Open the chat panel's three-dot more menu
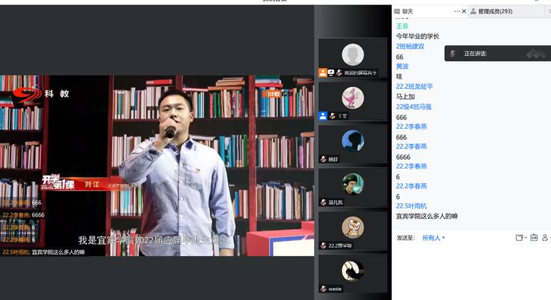 pos(458,11)
